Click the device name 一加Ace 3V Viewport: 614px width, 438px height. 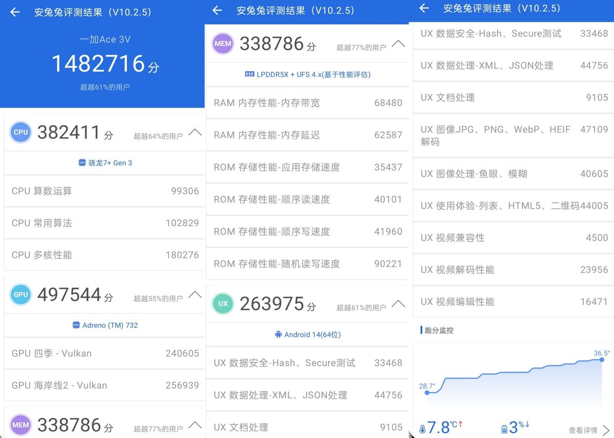[105, 39]
